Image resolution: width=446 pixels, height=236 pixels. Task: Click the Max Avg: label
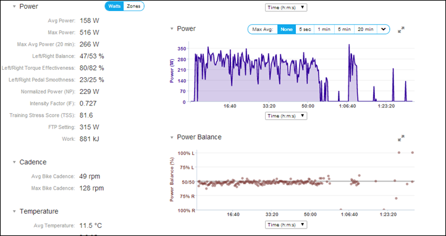click(263, 29)
